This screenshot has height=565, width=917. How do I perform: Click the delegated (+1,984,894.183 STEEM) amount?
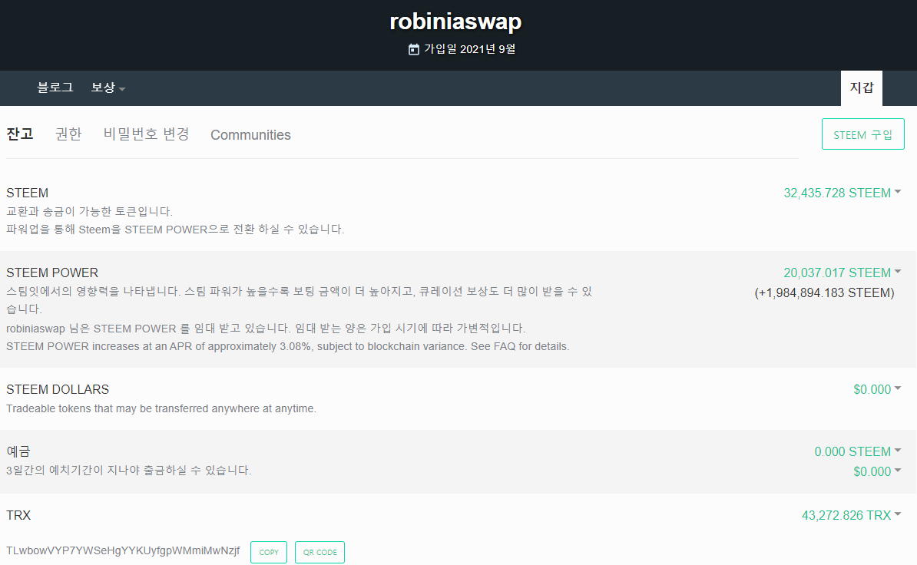point(824,292)
